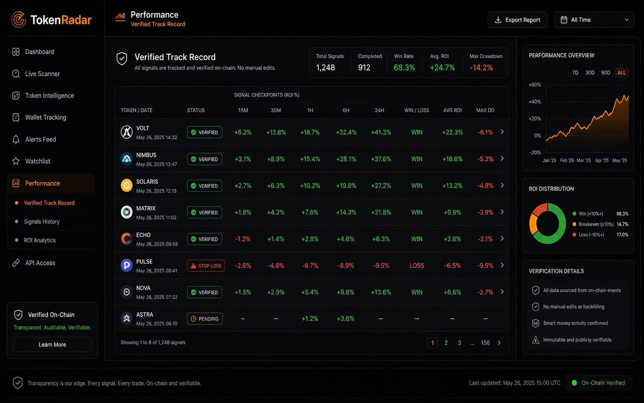Screen dimensions: 644x403
Task: Click the PENDING badge on ASTRA row
Action: [x=205, y=319]
